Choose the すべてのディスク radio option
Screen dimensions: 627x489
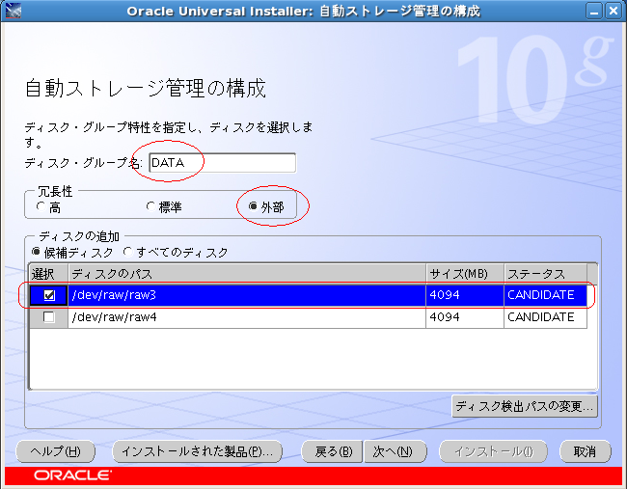(x=127, y=252)
